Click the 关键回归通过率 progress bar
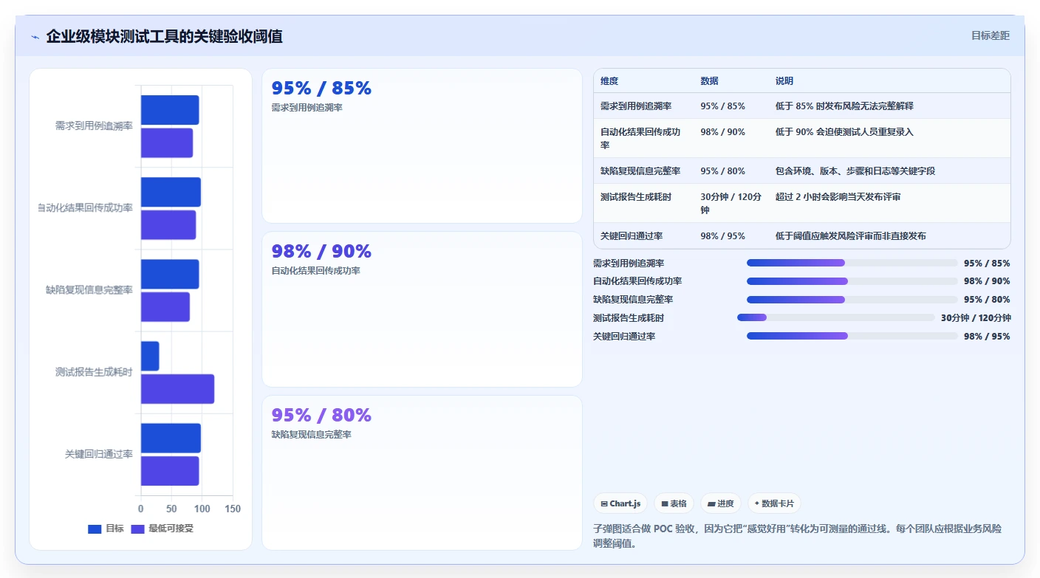The width and height of the screenshot is (1040, 578). (x=852, y=336)
